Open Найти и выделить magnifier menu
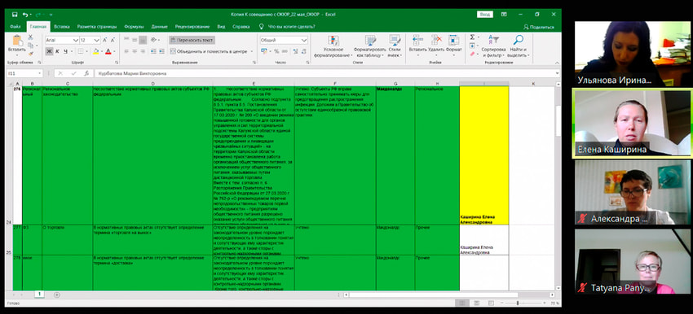The width and height of the screenshot is (693, 314). 518,46
